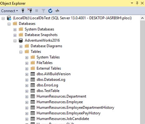Expand the HumanResources.EmployeeDepartmentHistory table
This screenshot has height=124, width=145.
click(x=27, y=108)
